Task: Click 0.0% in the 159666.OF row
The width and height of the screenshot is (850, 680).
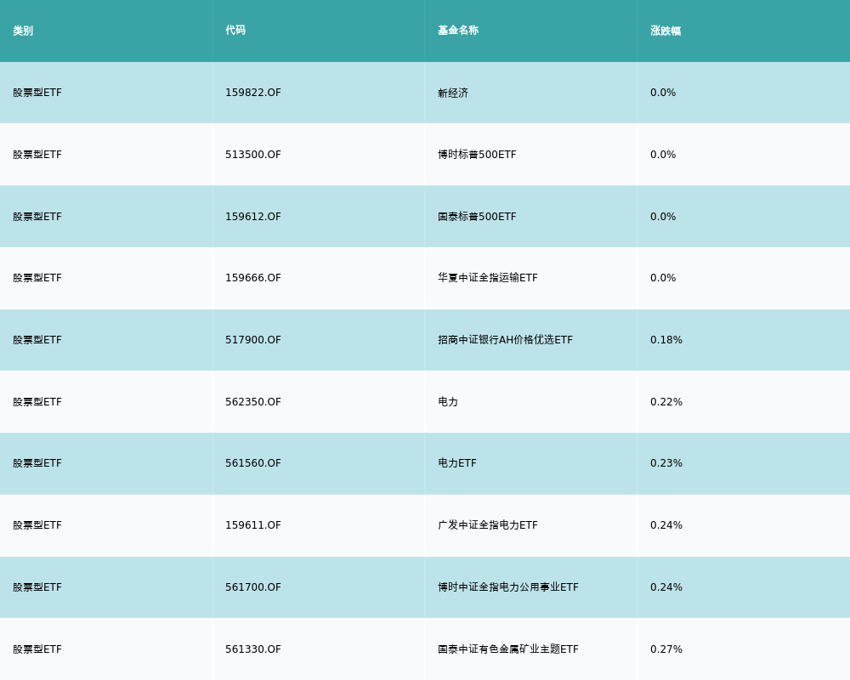Action: tap(663, 278)
